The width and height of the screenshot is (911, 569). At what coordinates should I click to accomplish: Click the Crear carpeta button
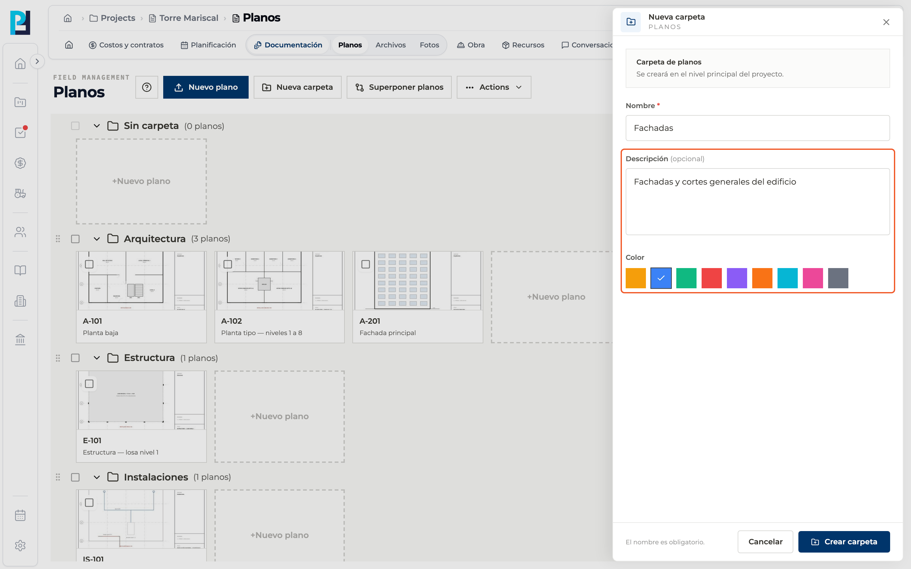[x=844, y=541]
